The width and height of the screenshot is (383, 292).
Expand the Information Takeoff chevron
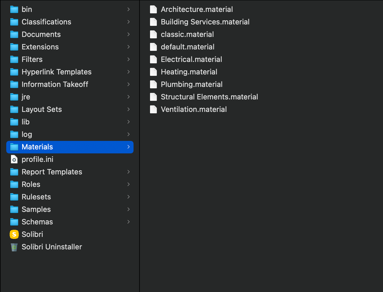tap(128, 84)
